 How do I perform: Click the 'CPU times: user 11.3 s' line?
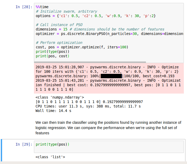pyautogui.click(x=88, y=106)
